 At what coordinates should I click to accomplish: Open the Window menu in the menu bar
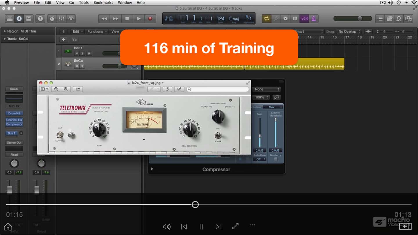point(125,3)
